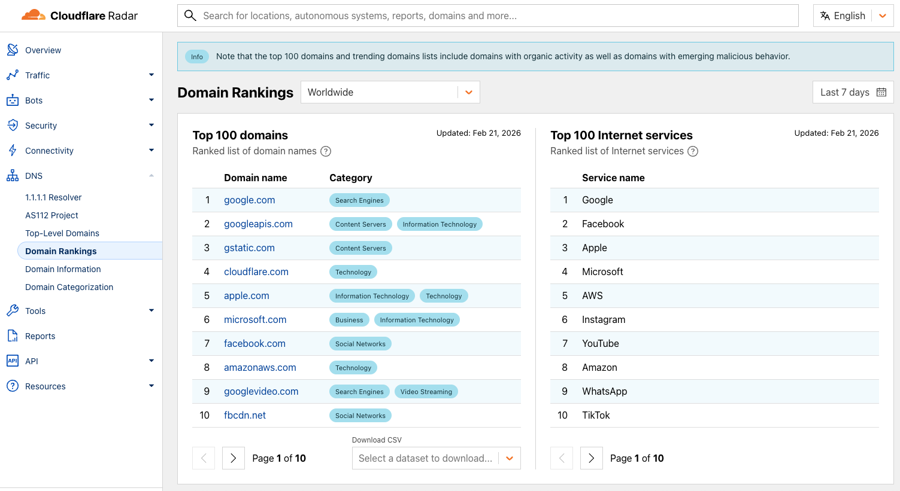The height and width of the screenshot is (491, 900).
Task: Go to AS112 Project
Action: tap(51, 215)
